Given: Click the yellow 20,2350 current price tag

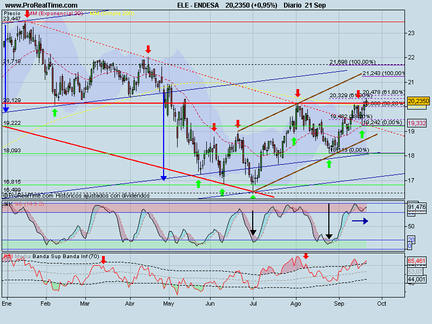Looking at the screenshot, I should coord(418,101).
